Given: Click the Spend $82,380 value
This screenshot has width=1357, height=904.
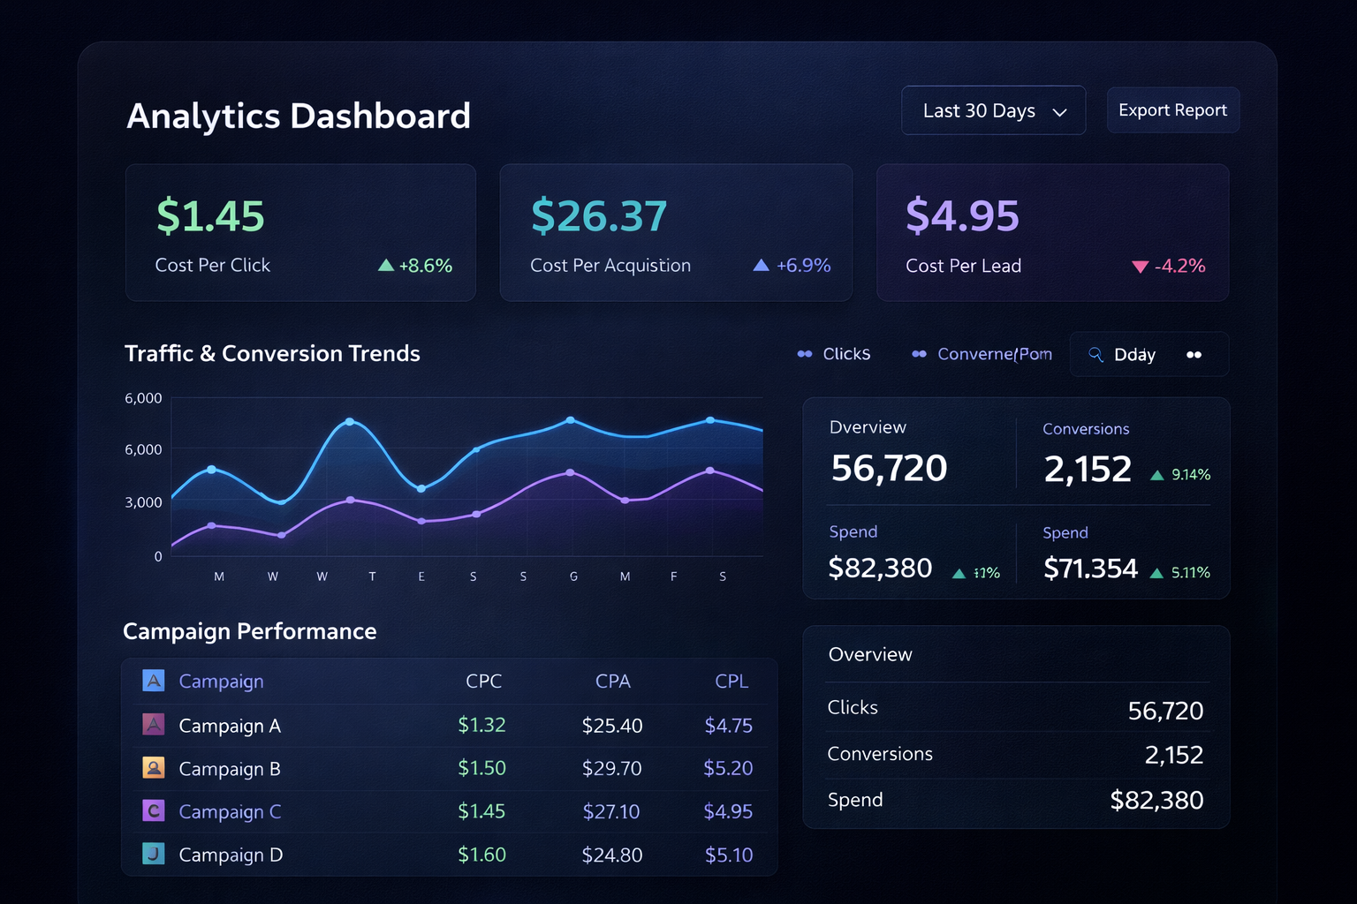Looking at the screenshot, I should point(880,569).
